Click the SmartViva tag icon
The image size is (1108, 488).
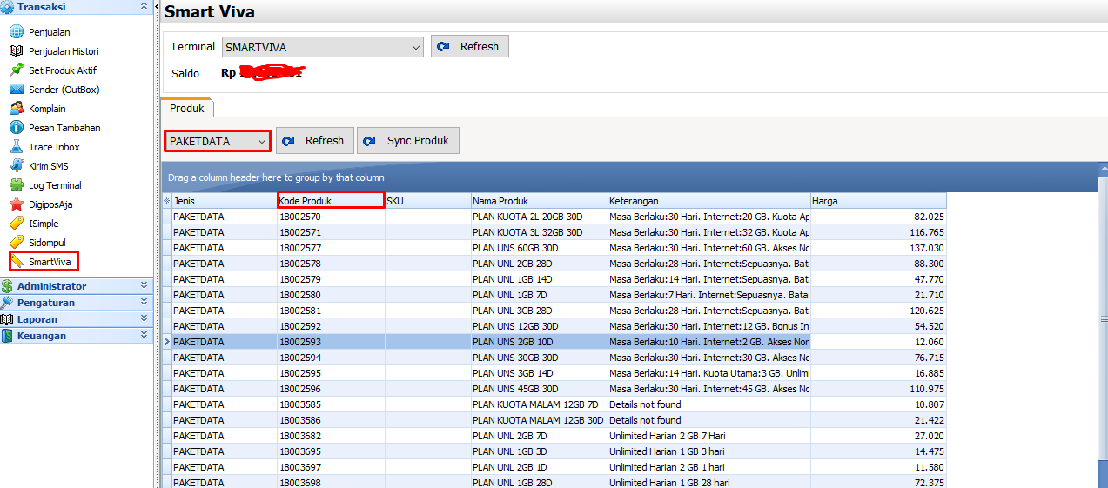coord(17,261)
